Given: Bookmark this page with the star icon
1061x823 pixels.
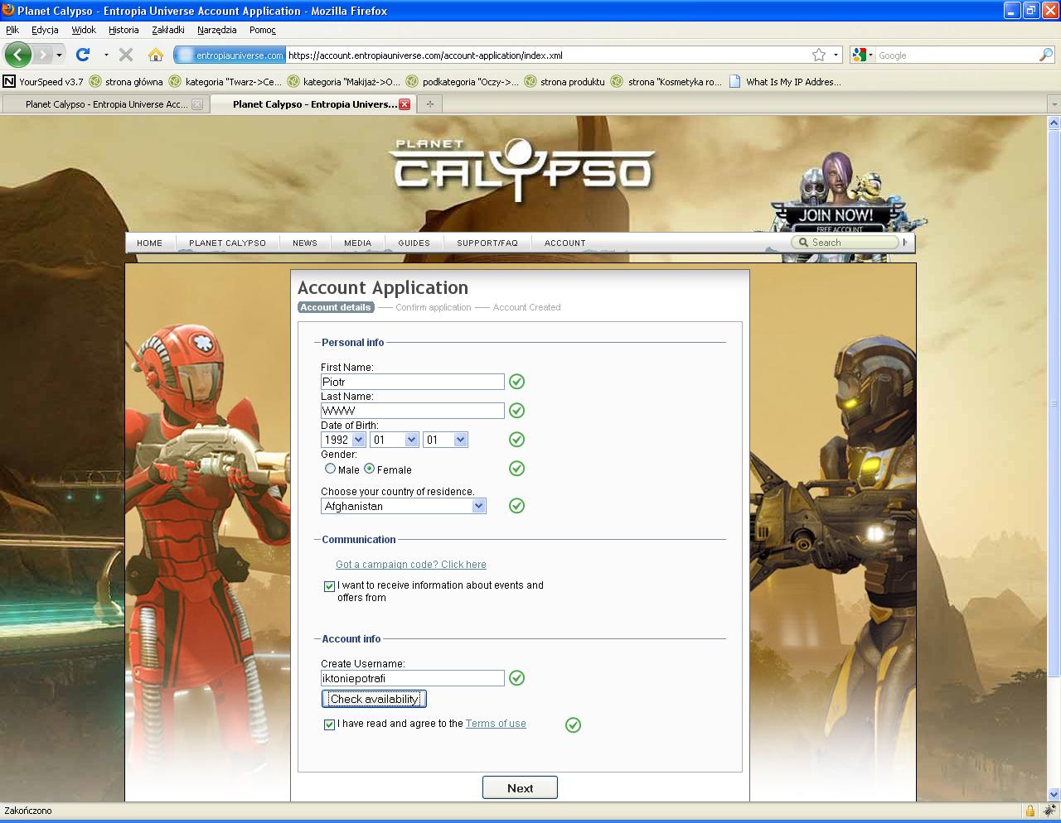Looking at the screenshot, I should coord(819,55).
